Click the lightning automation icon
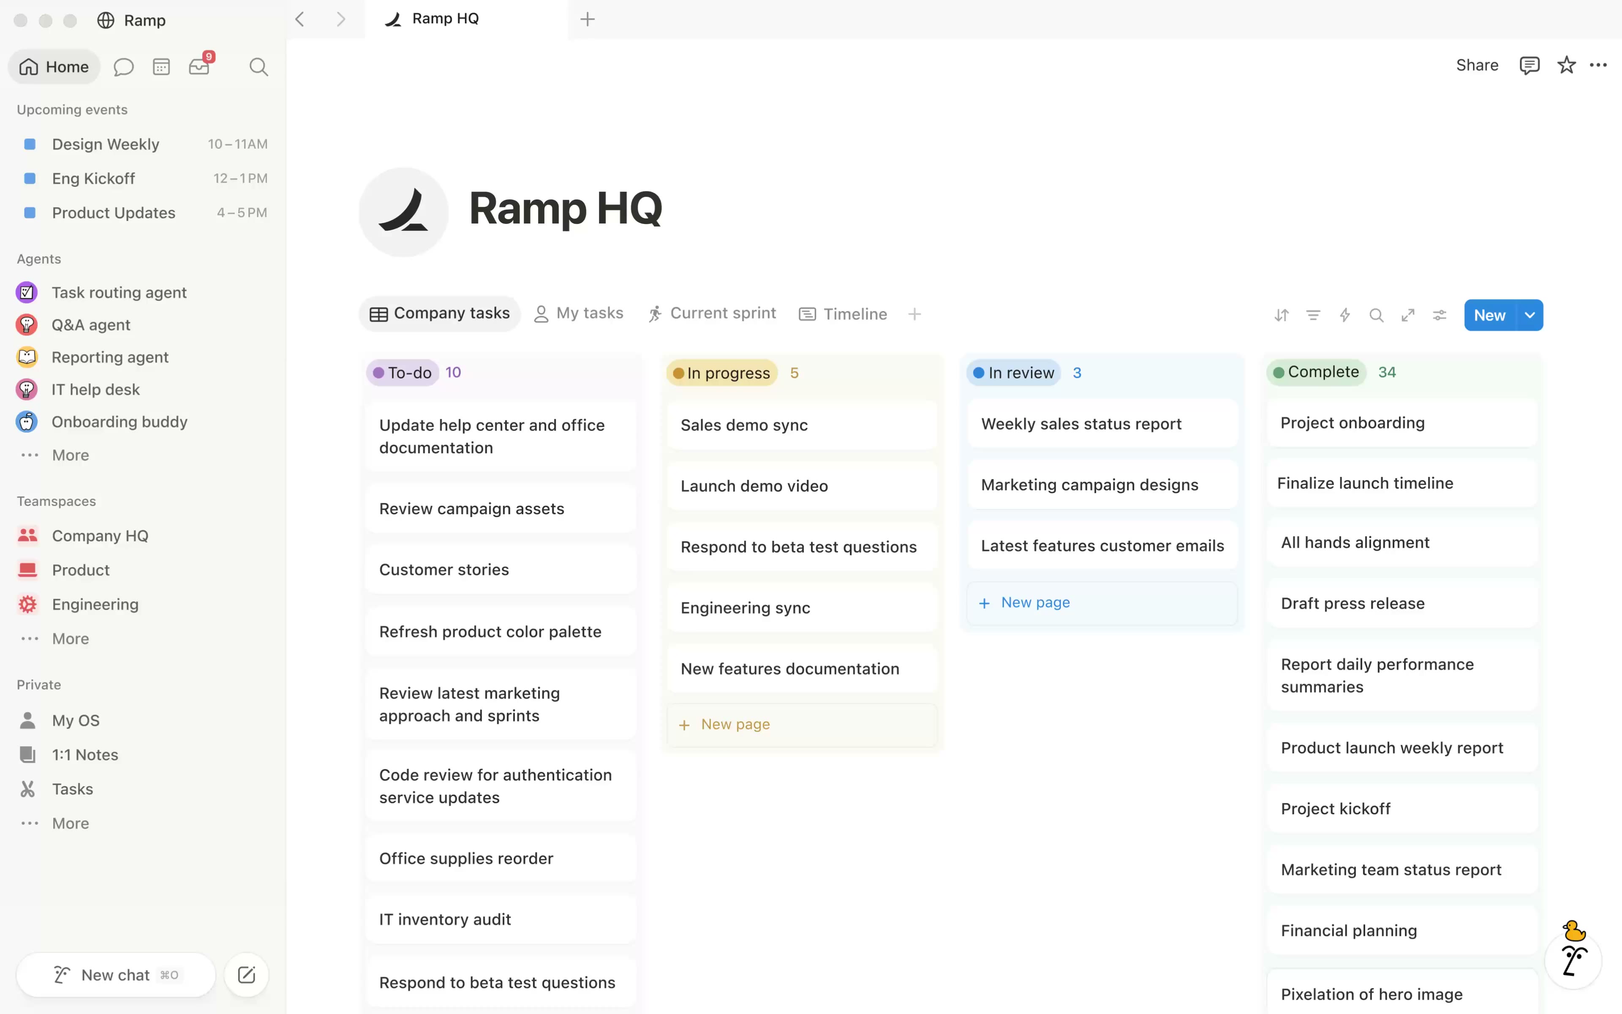This screenshot has height=1014, width=1622. coord(1344,315)
